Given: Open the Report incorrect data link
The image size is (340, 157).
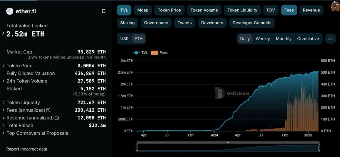Looking at the screenshot, I should (x=27, y=149).
